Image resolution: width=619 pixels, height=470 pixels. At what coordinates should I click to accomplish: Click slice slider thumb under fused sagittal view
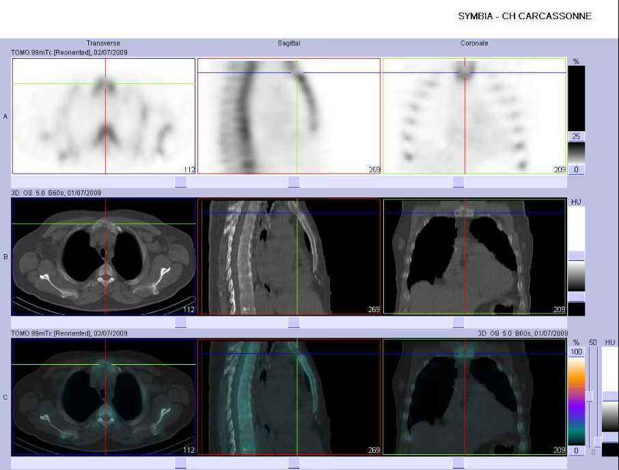point(294,463)
